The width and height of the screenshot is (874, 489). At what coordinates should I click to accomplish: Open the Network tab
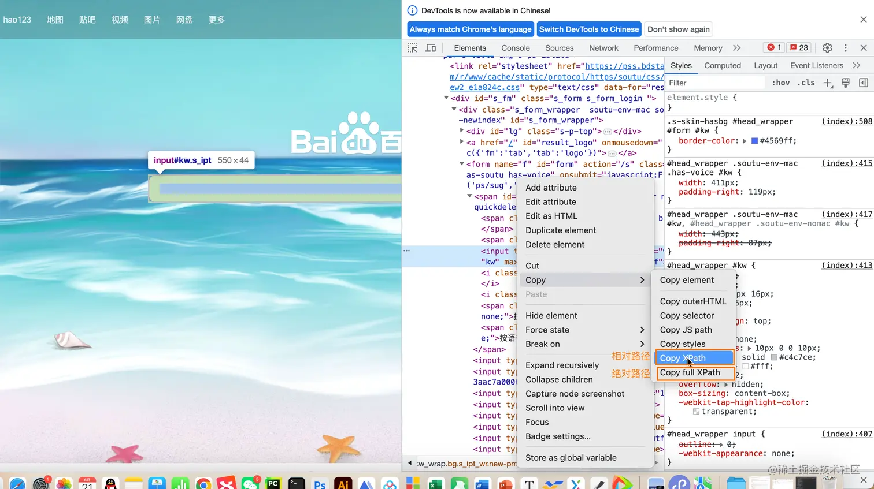coord(603,48)
